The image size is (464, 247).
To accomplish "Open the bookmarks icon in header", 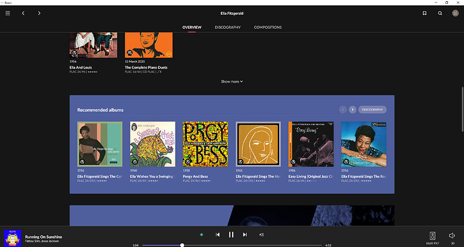I will click(x=424, y=13).
